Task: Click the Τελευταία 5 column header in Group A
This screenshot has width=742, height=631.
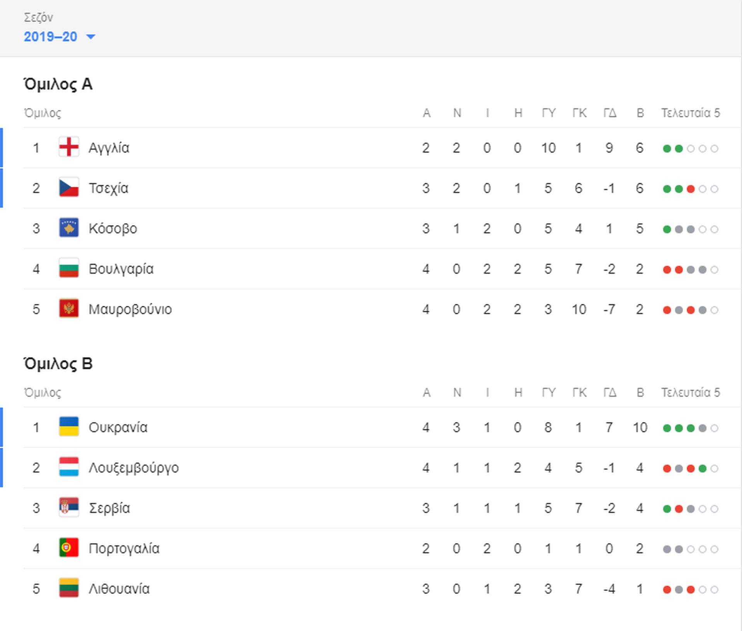Action: click(690, 113)
